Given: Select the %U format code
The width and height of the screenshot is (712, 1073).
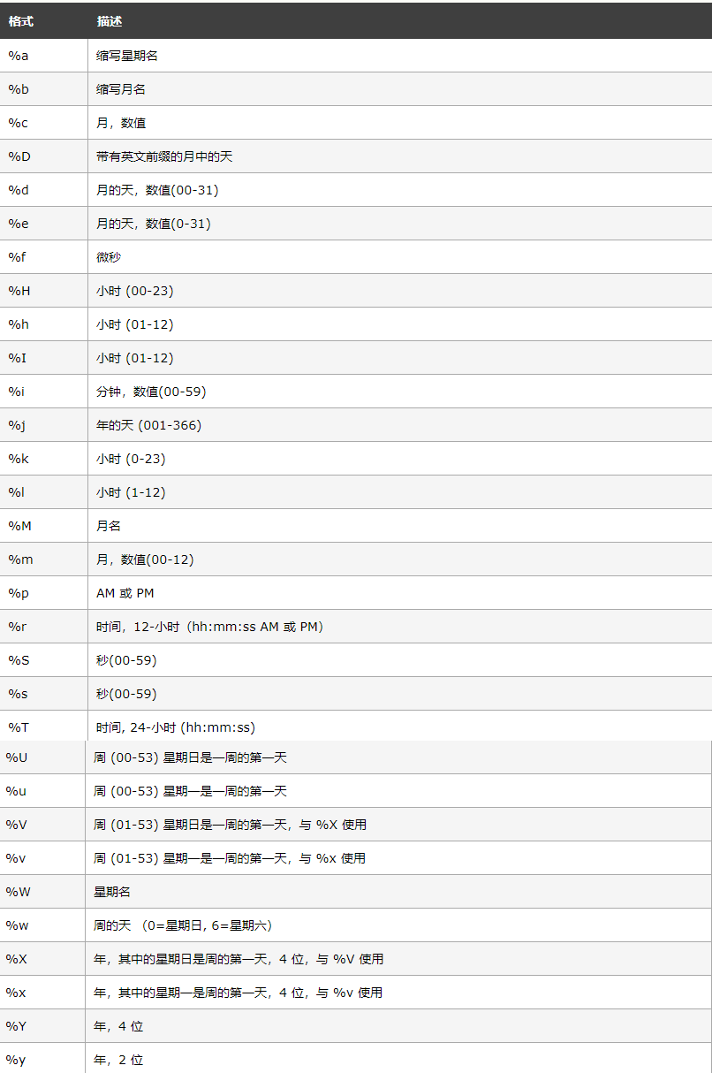Looking at the screenshot, I should 17,757.
